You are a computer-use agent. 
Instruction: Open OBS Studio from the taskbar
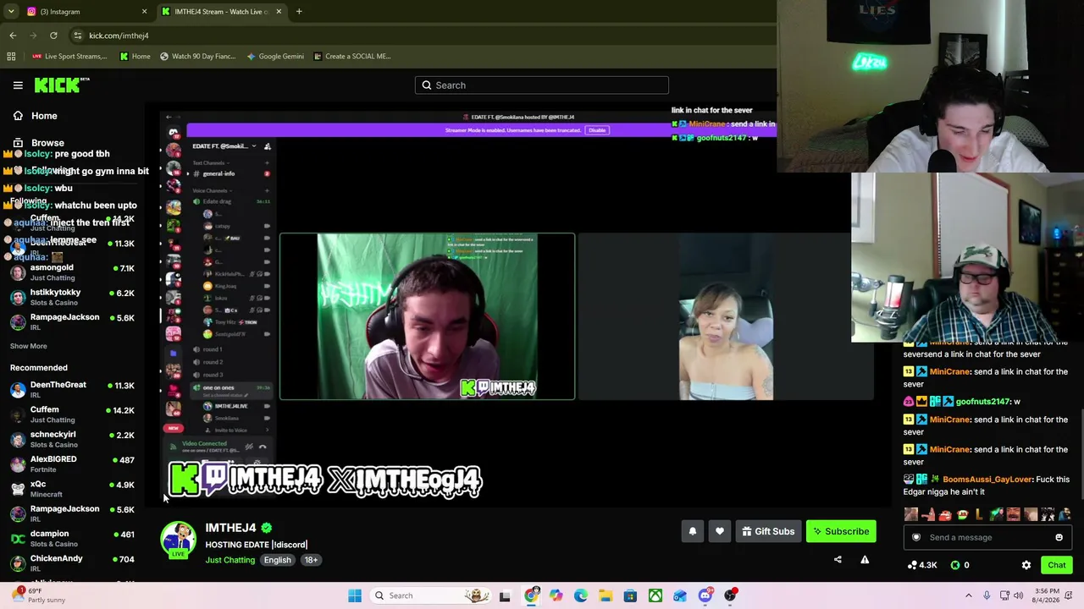tap(730, 595)
